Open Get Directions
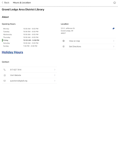Screen dimensions: 118x154 point(88,46)
